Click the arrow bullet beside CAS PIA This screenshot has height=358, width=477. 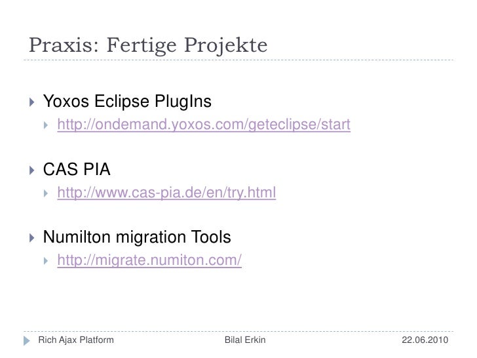pyautogui.click(x=32, y=170)
